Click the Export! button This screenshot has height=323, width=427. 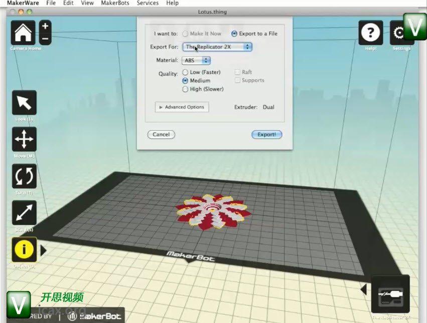coord(266,134)
